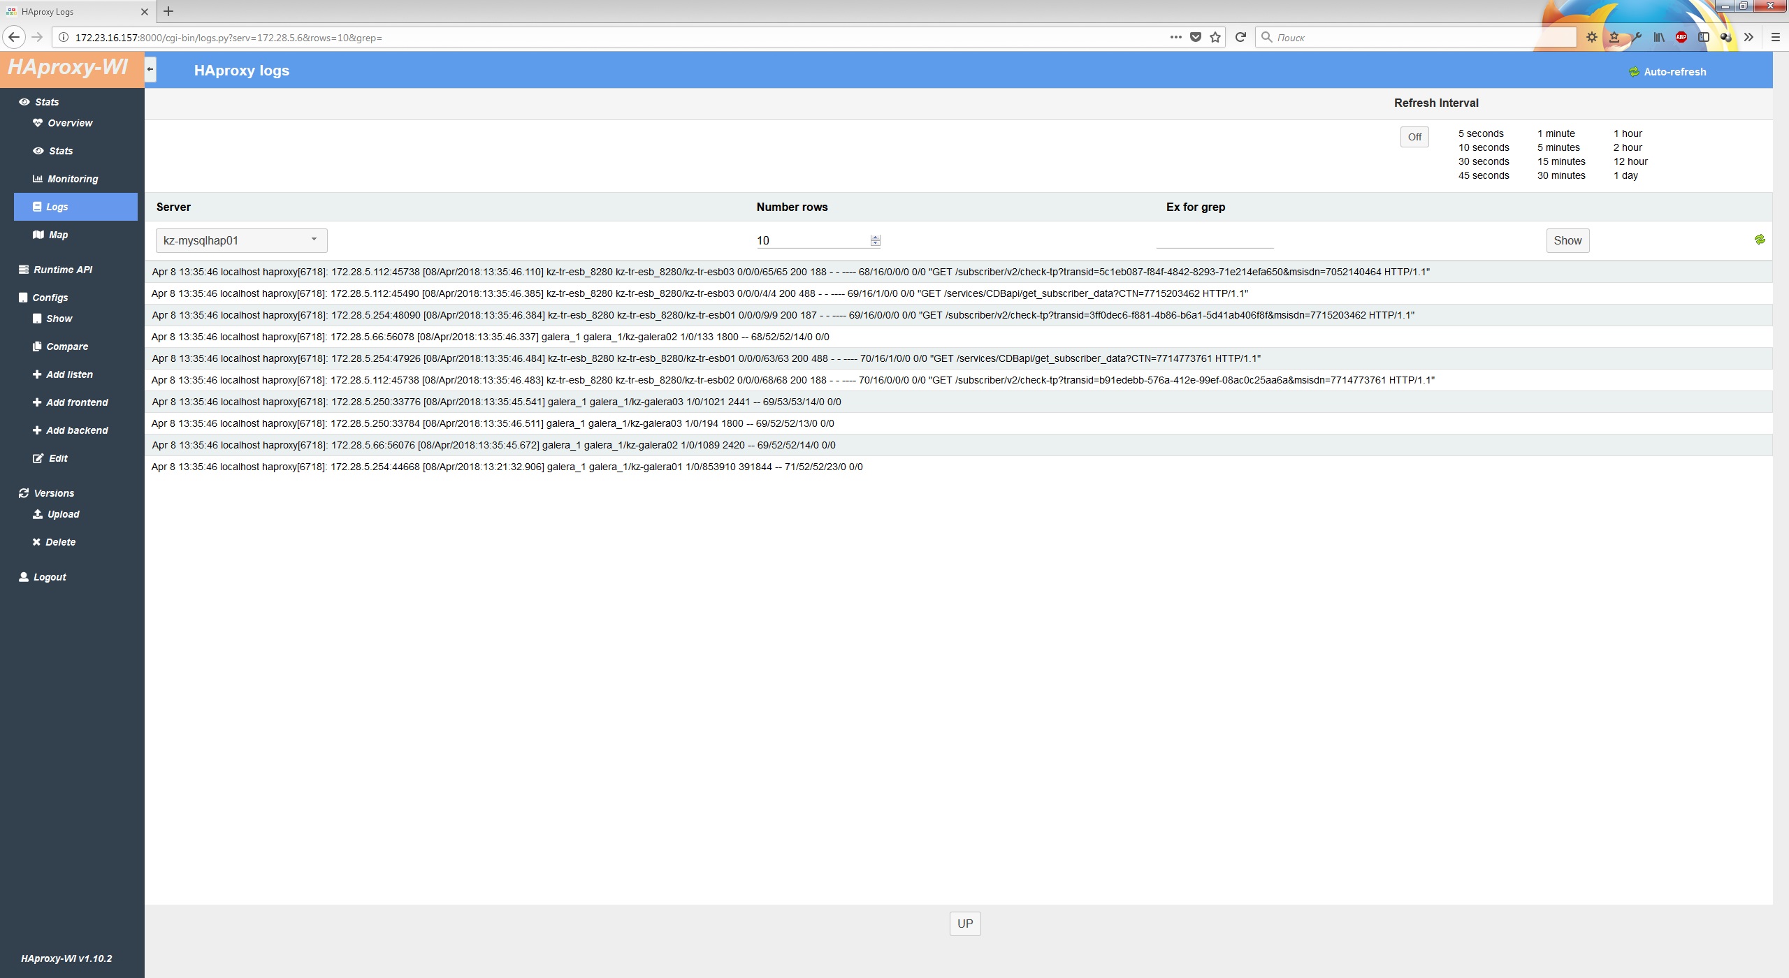Open Add listen page
The width and height of the screenshot is (1789, 978).
point(63,374)
